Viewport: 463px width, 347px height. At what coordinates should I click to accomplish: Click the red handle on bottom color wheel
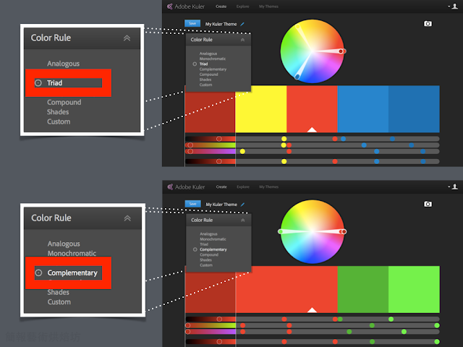pos(343,231)
